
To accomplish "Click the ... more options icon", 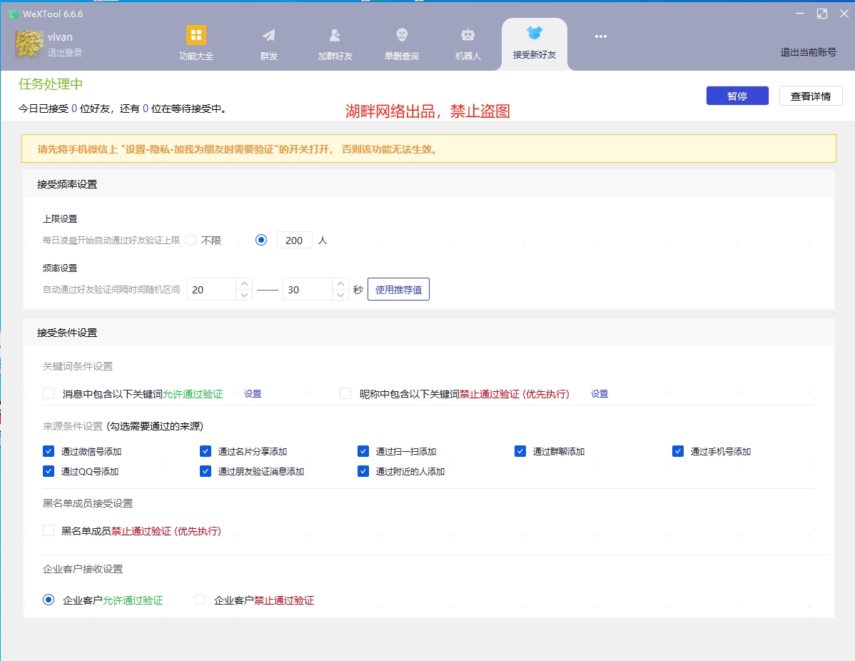I will tap(600, 36).
